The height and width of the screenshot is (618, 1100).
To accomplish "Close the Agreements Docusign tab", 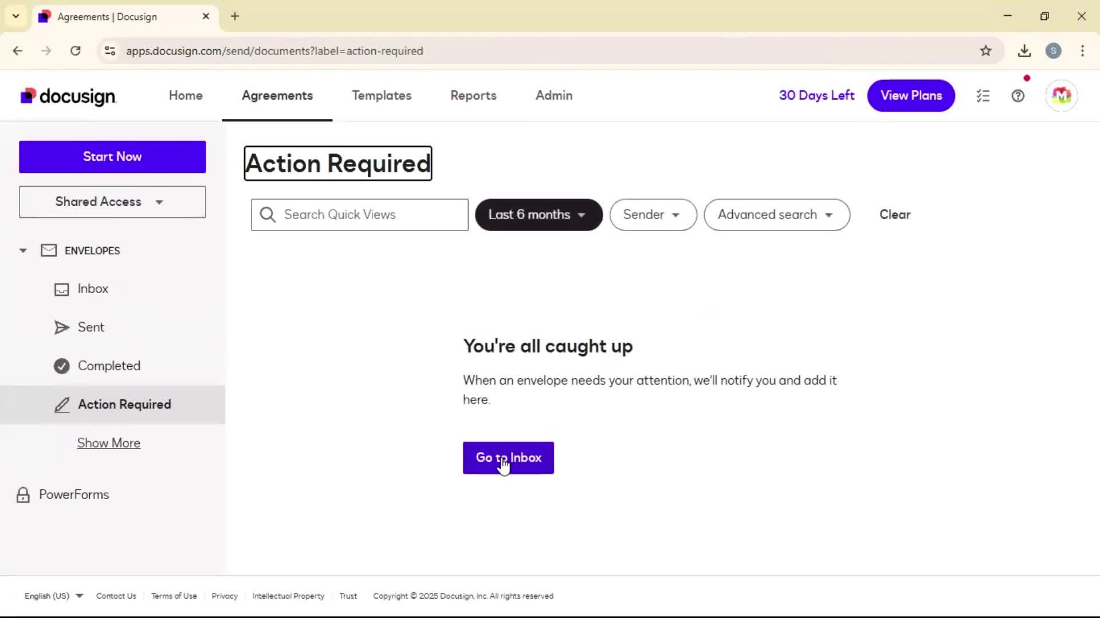I will pos(206,17).
